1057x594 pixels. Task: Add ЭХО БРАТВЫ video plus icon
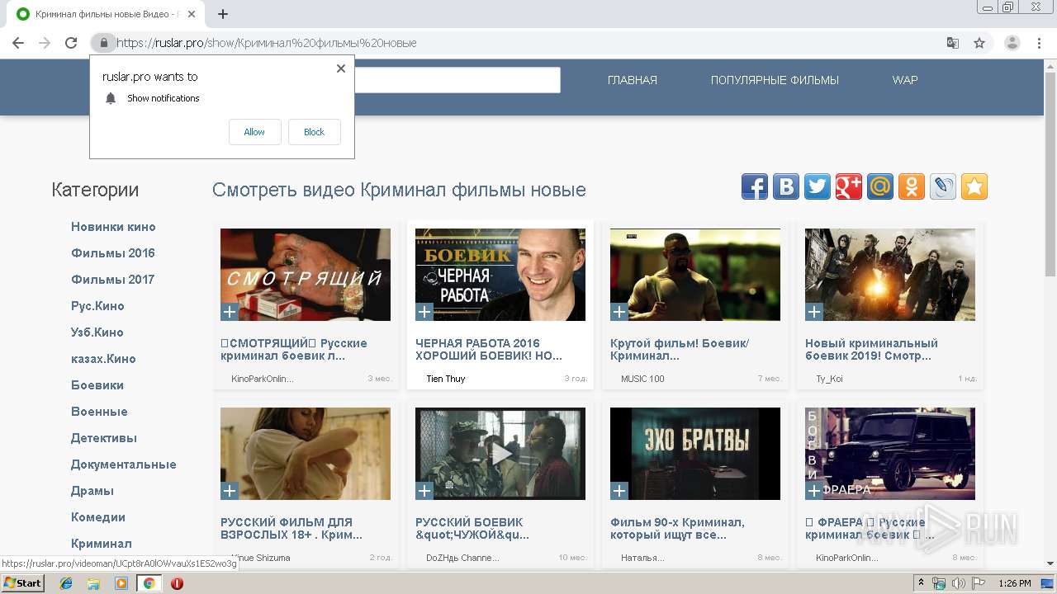click(619, 491)
